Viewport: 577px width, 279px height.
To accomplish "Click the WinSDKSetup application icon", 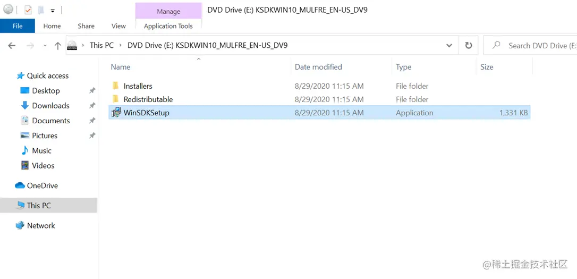I will 116,113.
